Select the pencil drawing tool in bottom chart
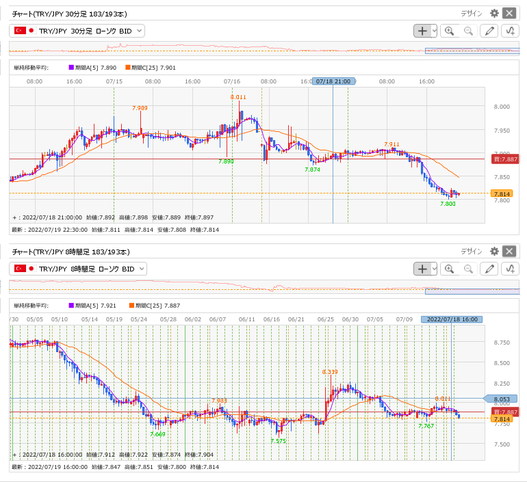This screenshot has width=527, height=482. pos(489,269)
